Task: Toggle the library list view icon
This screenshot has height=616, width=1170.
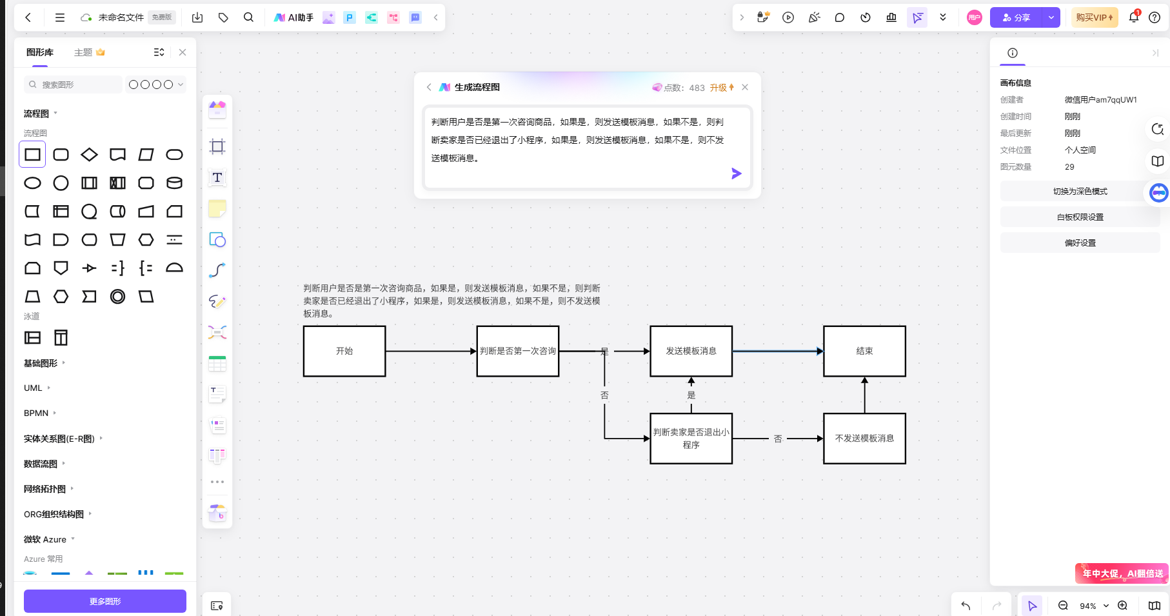Action: 159,52
